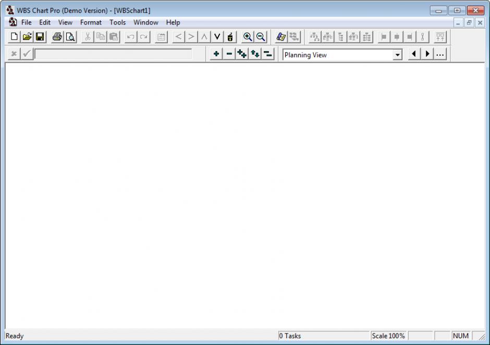Screen dimensions: 490x345
Task: Open the Tools menu
Action: pyautogui.click(x=117, y=22)
